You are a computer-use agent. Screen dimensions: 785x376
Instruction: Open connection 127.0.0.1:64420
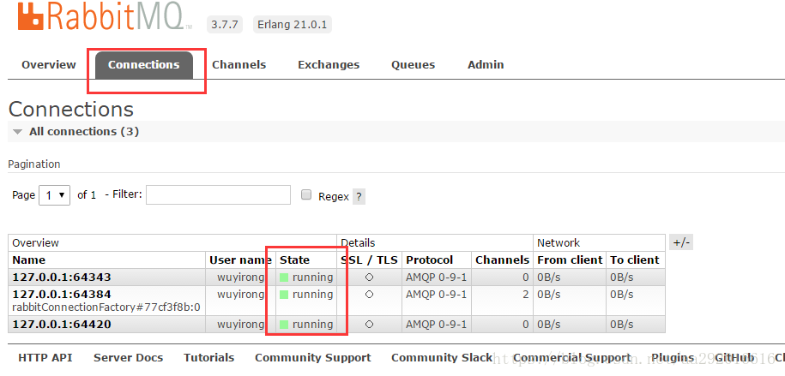62,325
